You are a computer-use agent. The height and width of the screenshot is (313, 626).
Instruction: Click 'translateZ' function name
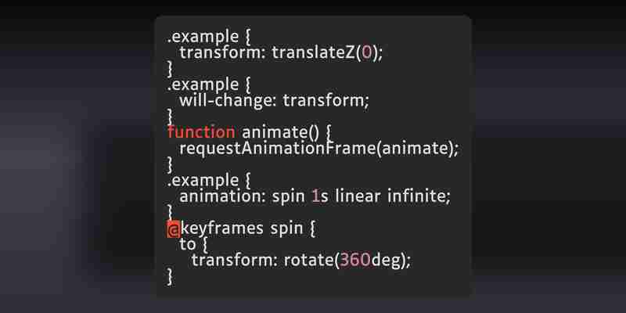314,52
